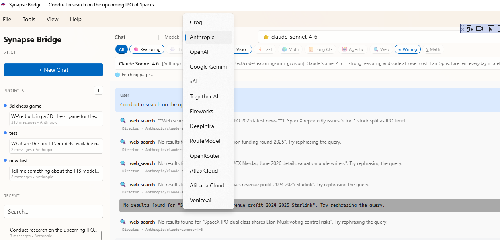Viewport: 500px width, 240px height.
Task: Choose Fireworks from the provider list
Action: [207, 111]
